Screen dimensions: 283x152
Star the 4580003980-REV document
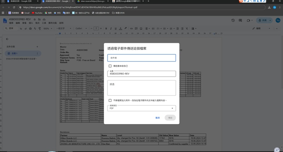[x=35, y=19]
